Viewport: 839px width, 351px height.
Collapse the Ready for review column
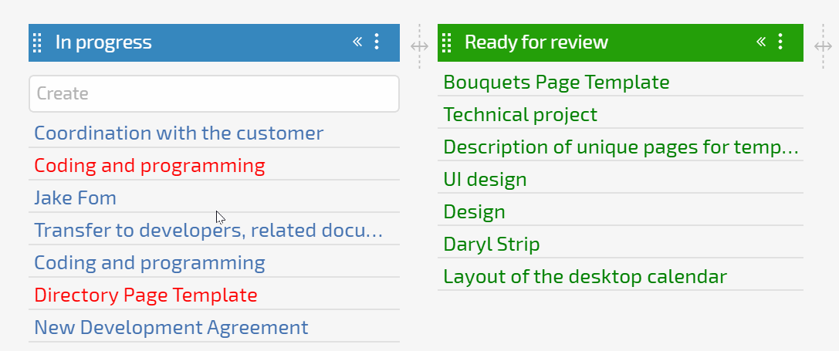(761, 42)
